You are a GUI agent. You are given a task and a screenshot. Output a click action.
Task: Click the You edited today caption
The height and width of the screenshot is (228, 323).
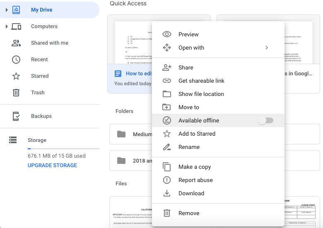click(133, 84)
